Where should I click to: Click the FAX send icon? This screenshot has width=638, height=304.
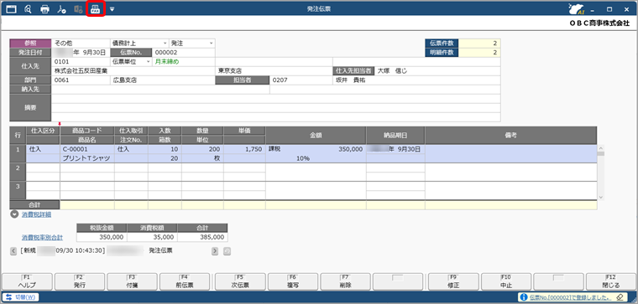[96, 9]
